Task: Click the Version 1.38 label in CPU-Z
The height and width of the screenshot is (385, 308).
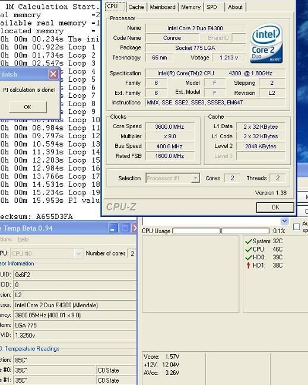Action: [271, 193]
